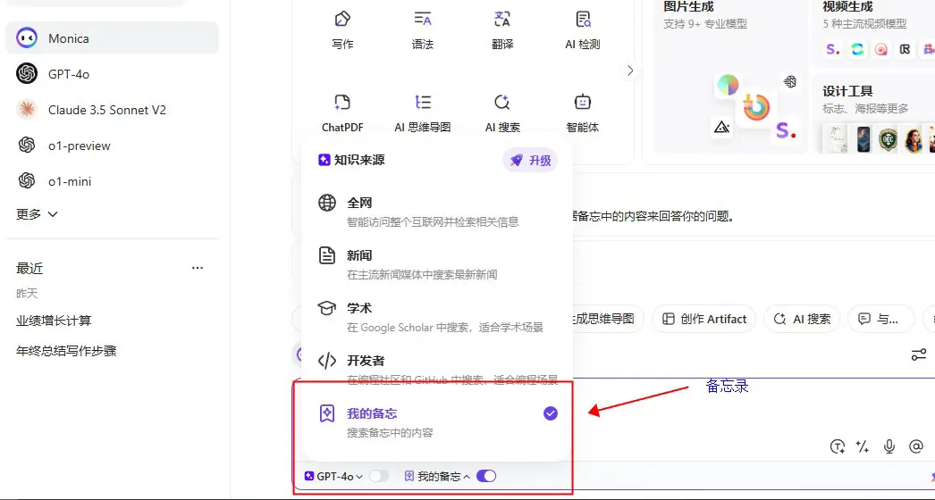This screenshot has height=500, width=935.
Task: Click the microphone voice input icon
Action: (x=889, y=446)
